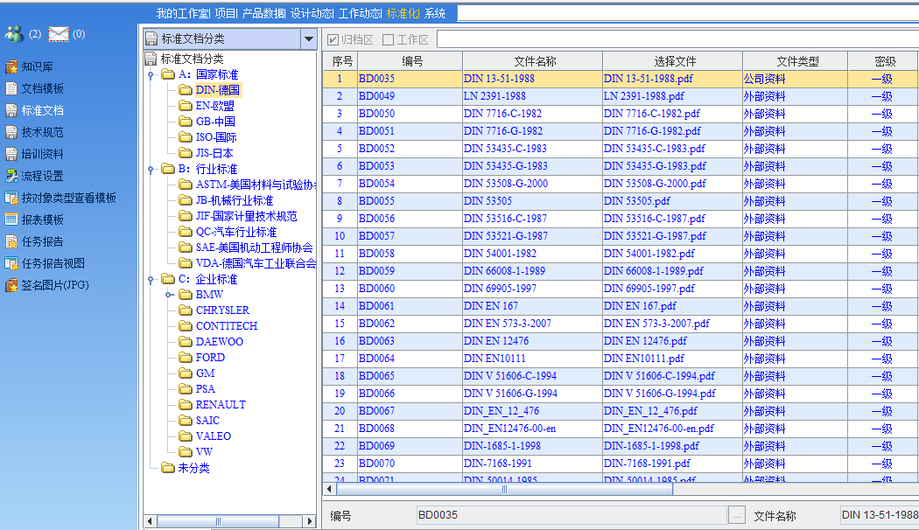The width and height of the screenshot is (919, 530).
Task: Open the 知识库 sidebar icon
Action: [11, 66]
